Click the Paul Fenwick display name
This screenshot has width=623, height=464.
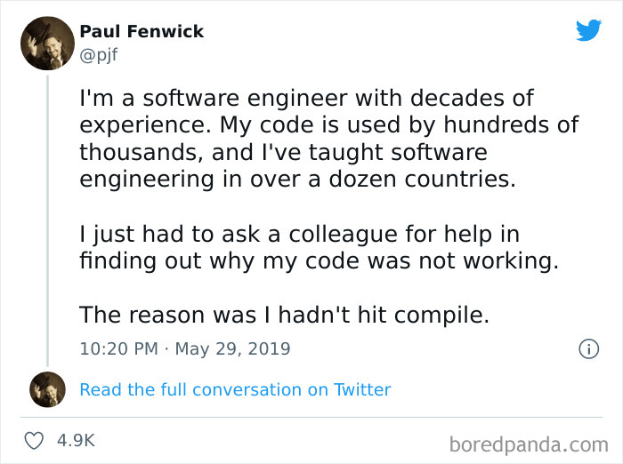pyautogui.click(x=142, y=31)
